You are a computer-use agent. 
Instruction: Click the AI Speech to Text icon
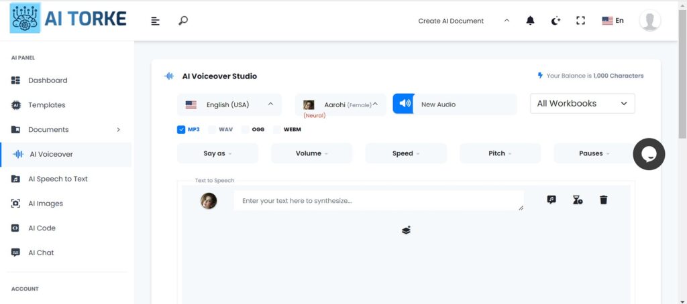[15, 179]
